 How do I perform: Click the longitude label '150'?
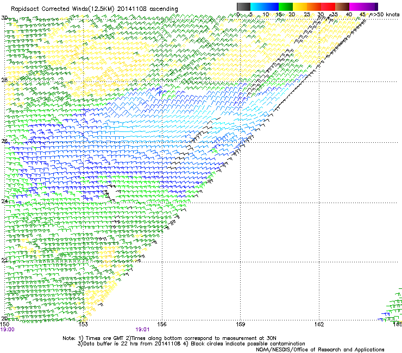5,324
